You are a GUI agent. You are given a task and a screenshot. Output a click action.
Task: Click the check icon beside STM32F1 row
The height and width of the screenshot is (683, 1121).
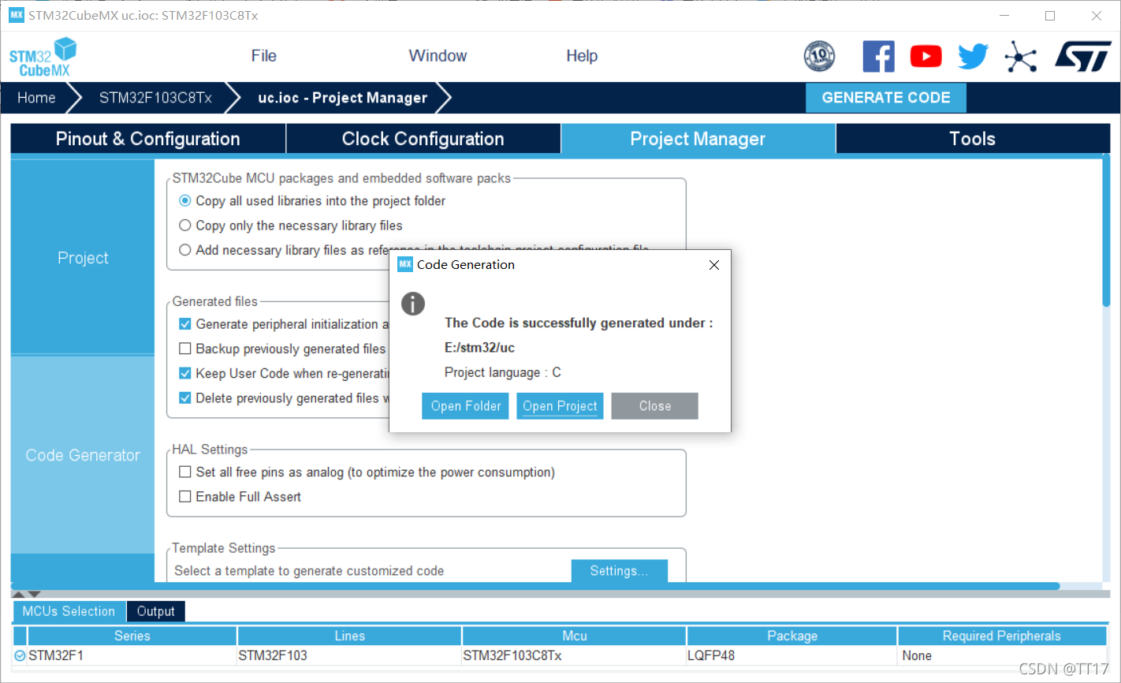[x=20, y=655]
